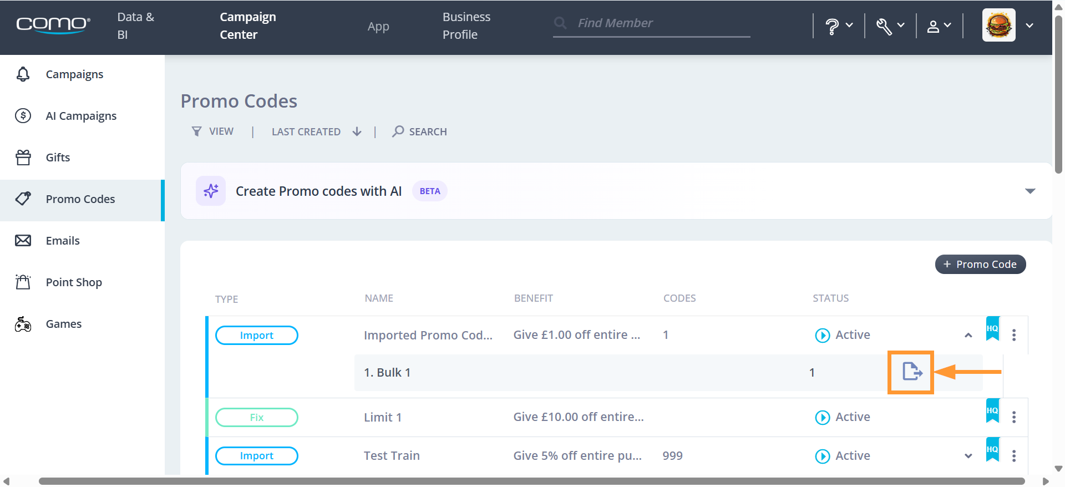The height and width of the screenshot is (487, 1065).
Task: Switch to Campaign Center tab
Action: click(248, 26)
